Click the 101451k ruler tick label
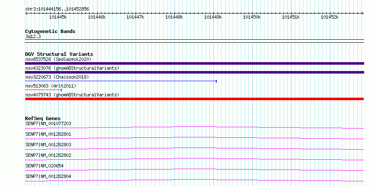This screenshot has width=376, height=186. pos(291,17)
